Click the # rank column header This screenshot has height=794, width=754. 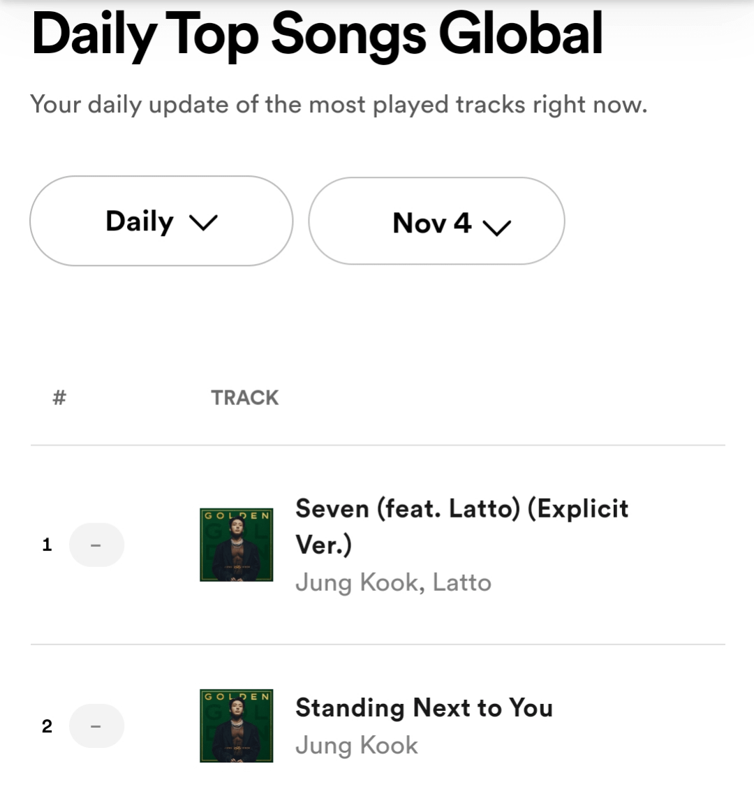[59, 398]
